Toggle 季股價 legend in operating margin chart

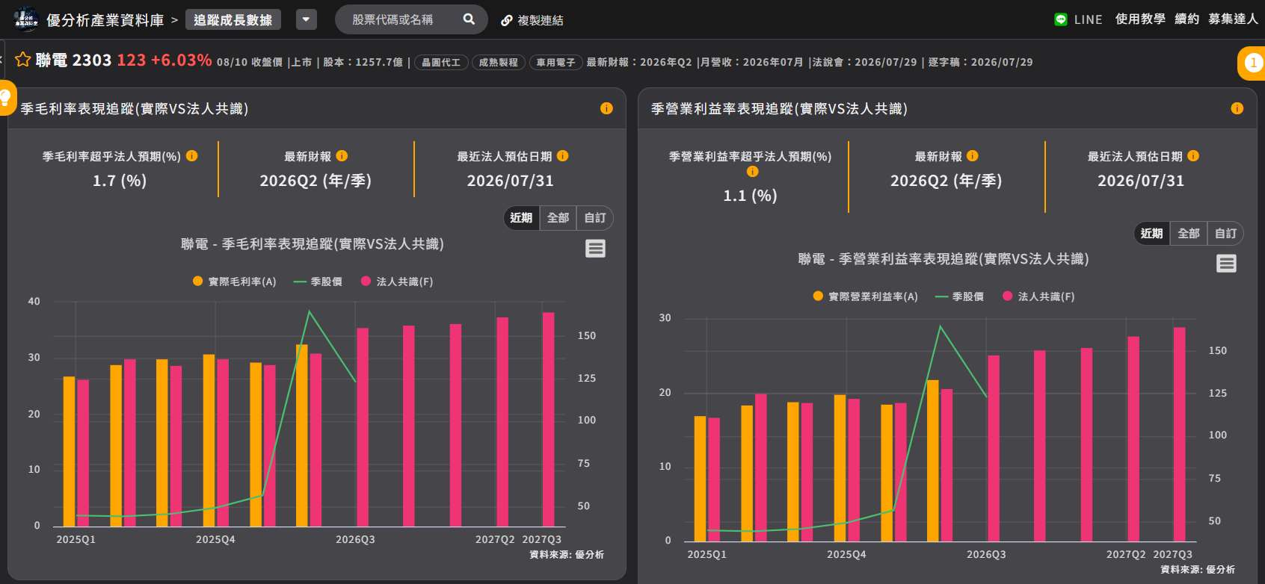(960, 296)
